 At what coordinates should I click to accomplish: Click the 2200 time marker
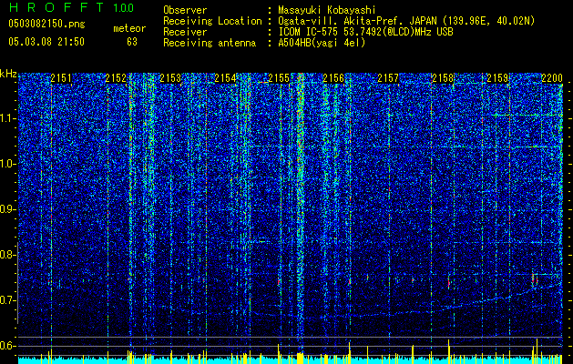551,78
